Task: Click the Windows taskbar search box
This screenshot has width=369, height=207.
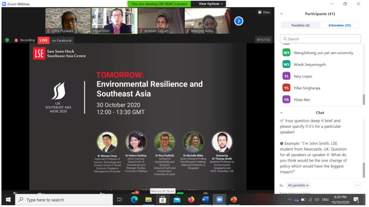Action: (64, 200)
